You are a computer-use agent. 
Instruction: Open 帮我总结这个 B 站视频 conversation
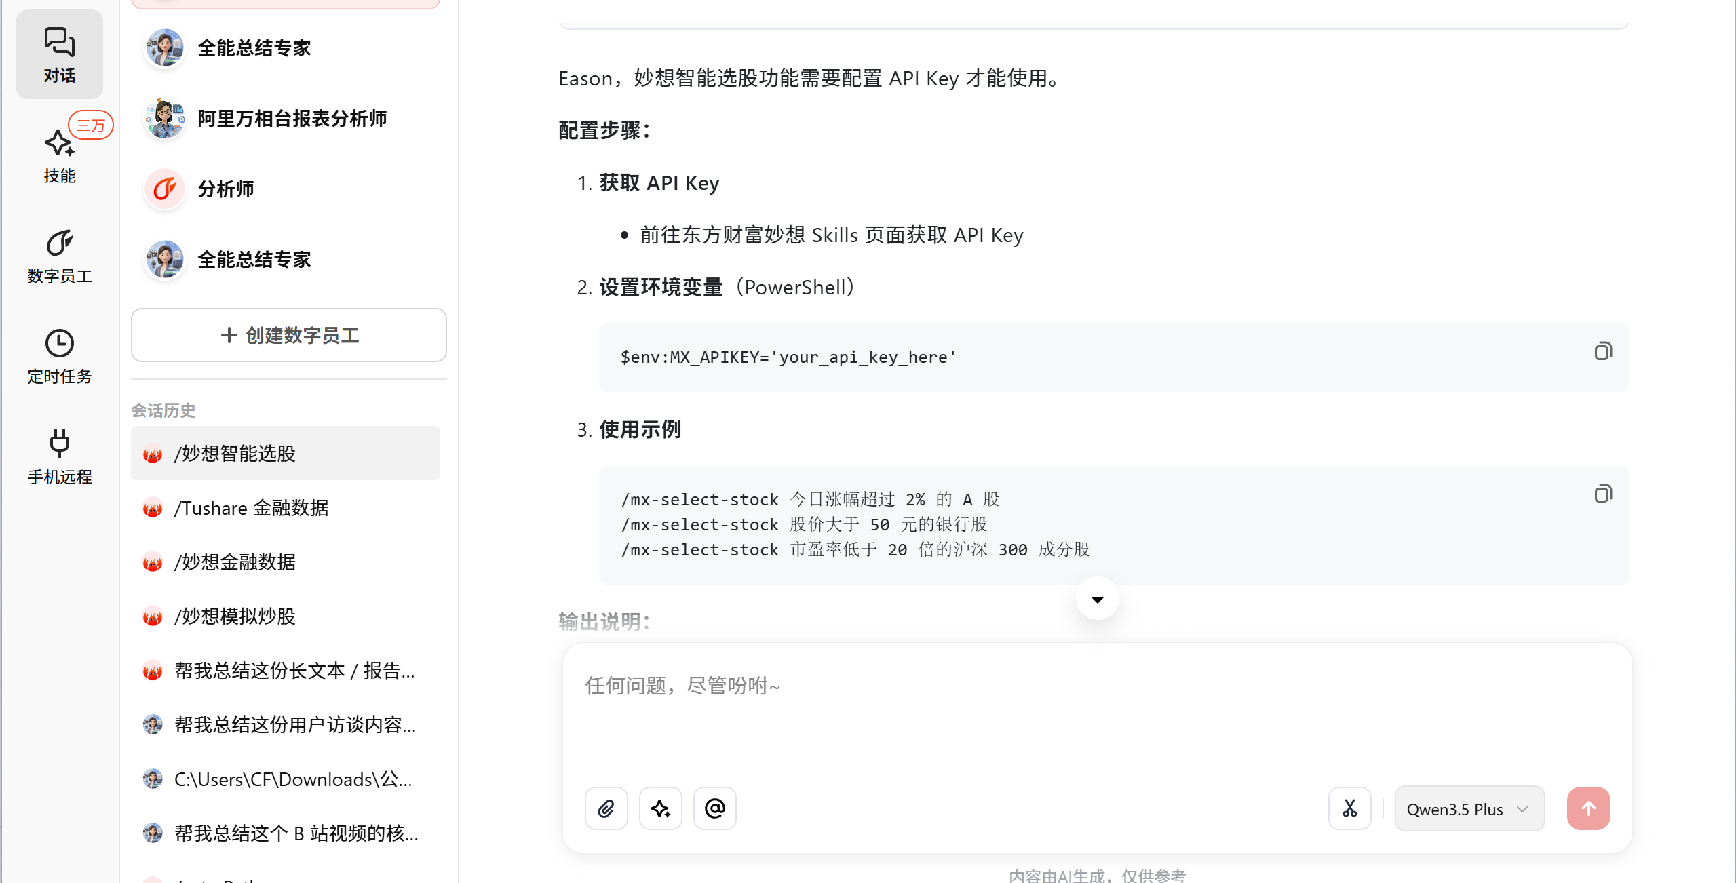click(x=286, y=833)
